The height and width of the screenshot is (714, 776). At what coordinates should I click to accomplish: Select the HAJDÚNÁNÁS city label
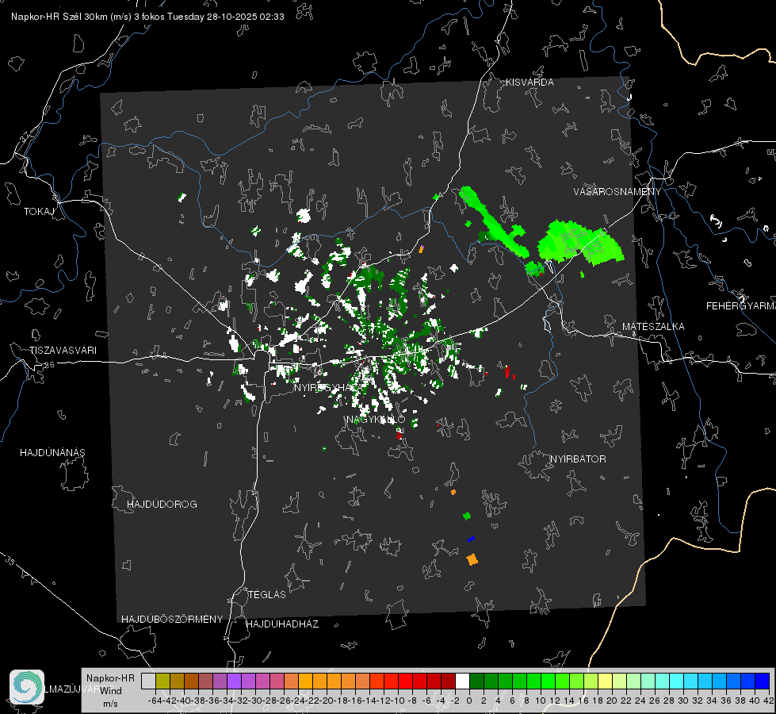pyautogui.click(x=52, y=453)
